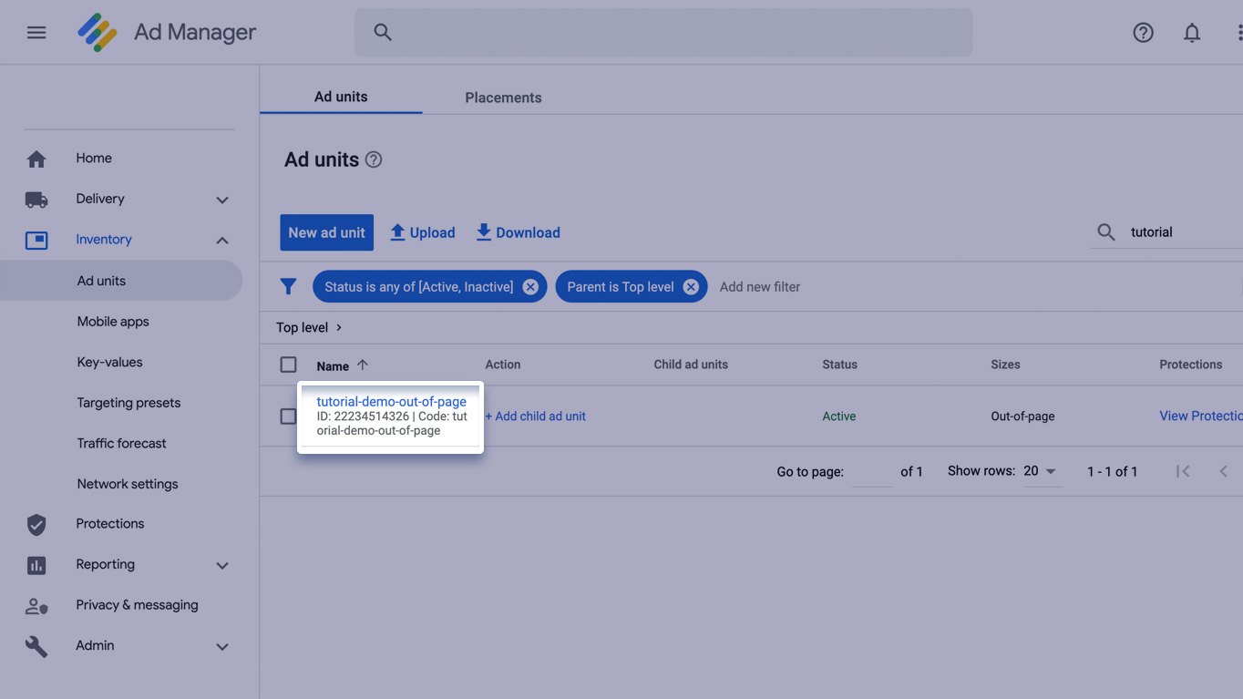Image resolution: width=1243 pixels, height=699 pixels.
Task: Click the top search bar field
Action: (663, 33)
